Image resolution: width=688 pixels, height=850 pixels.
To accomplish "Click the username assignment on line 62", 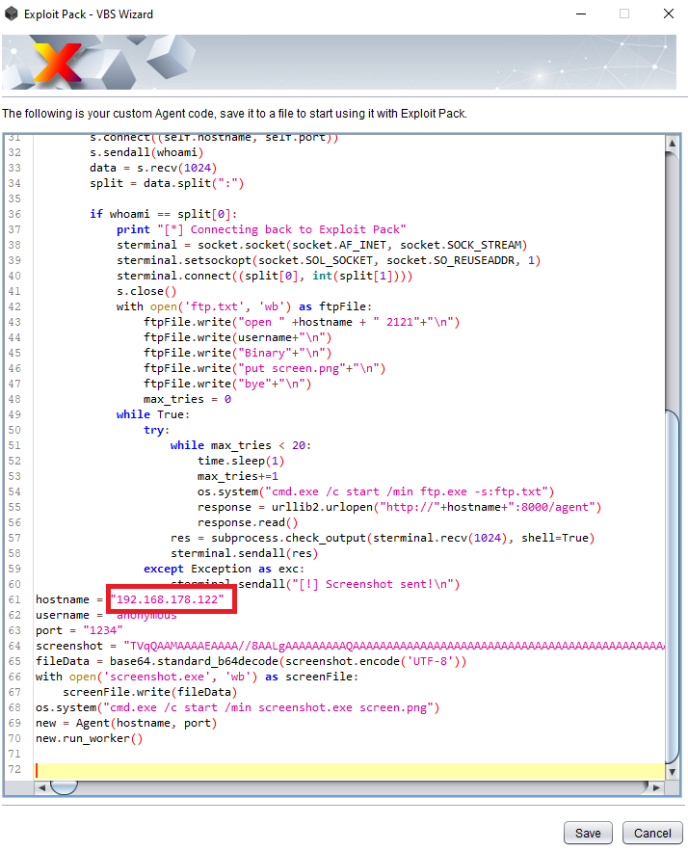I will (x=106, y=615).
